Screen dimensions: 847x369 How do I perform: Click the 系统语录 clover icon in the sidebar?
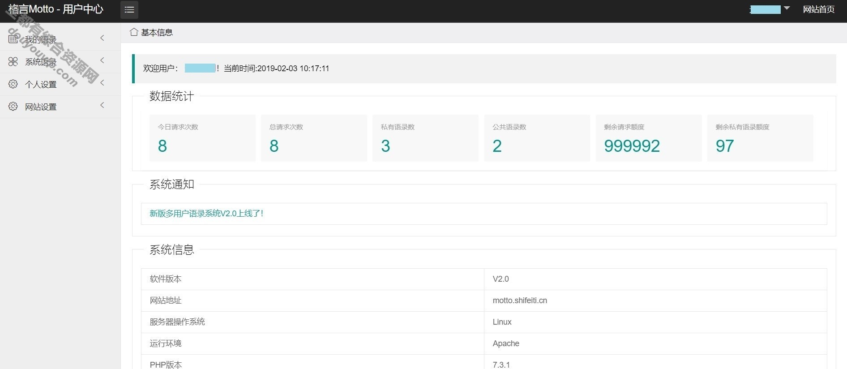tap(13, 61)
